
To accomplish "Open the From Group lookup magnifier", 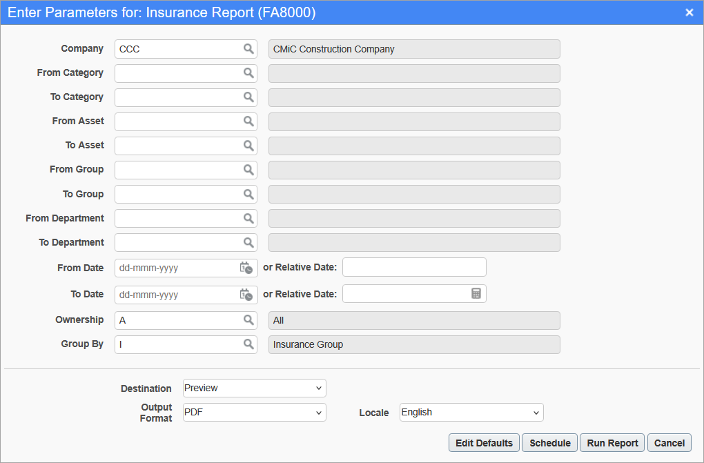I will pos(248,170).
